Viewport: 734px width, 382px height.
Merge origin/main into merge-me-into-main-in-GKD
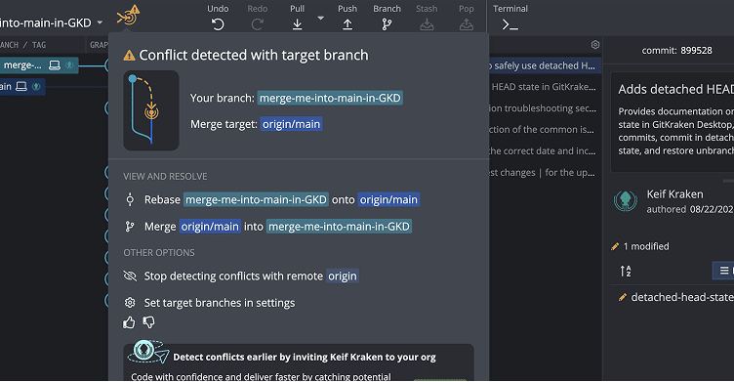pos(268,227)
